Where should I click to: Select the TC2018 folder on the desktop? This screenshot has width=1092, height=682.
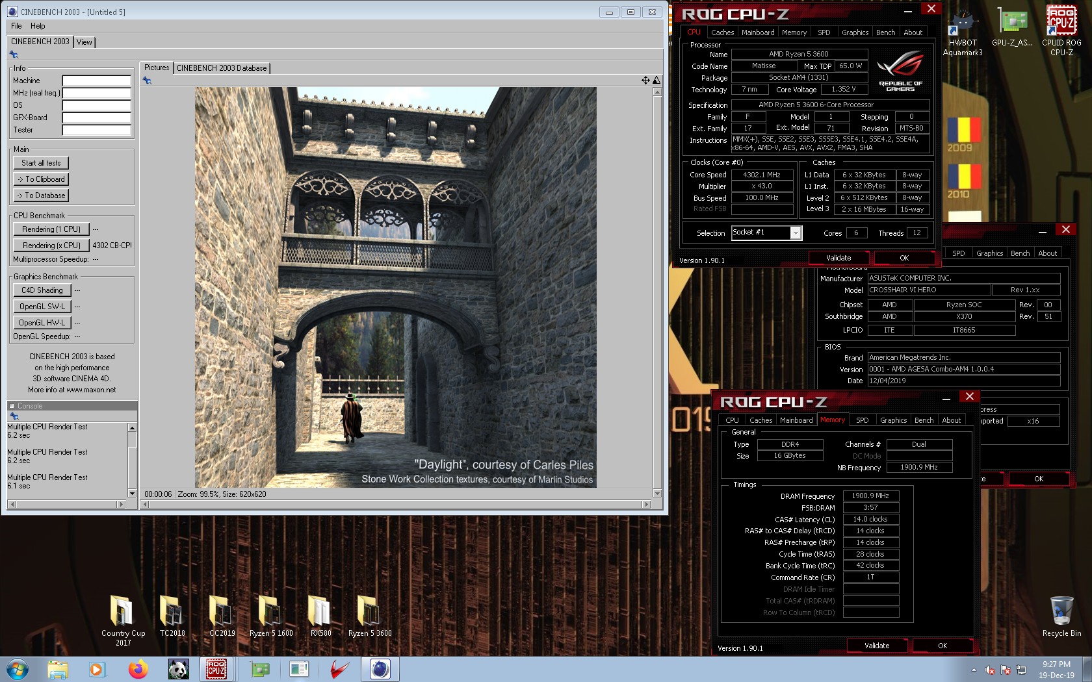click(172, 616)
